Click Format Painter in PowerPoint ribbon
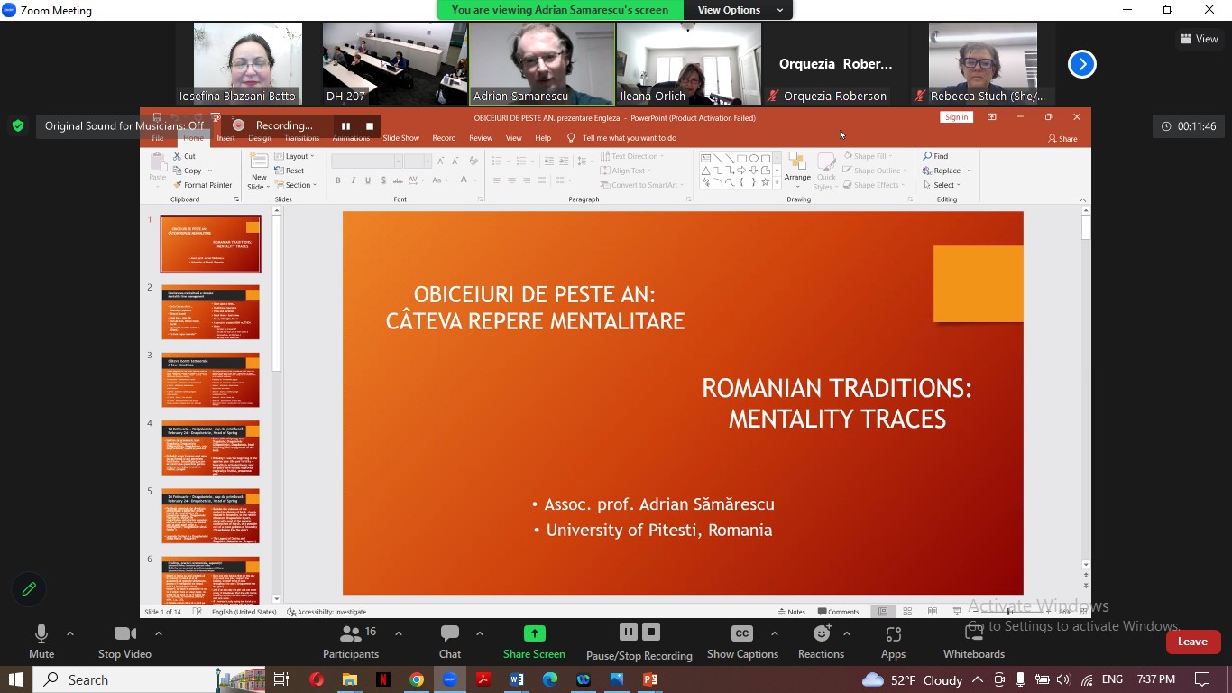 202,185
